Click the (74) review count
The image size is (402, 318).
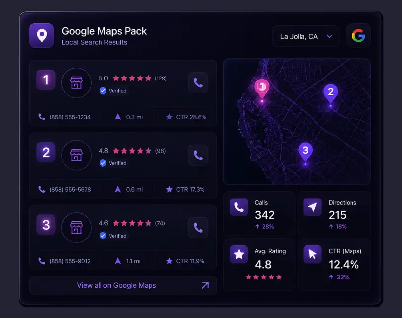point(160,223)
